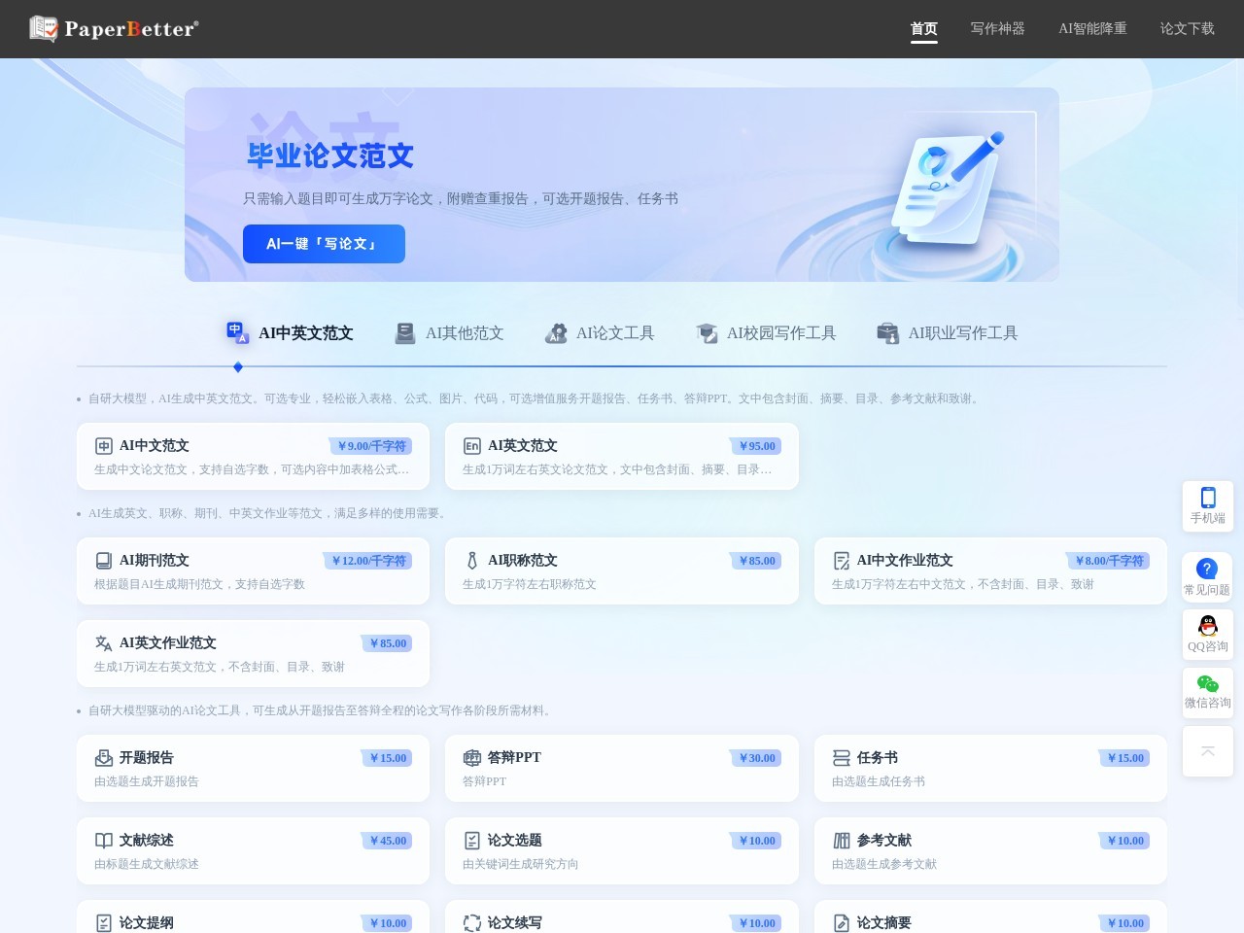Open the AI校园写作工具 category
This screenshot has height=933, width=1244.
(767, 332)
